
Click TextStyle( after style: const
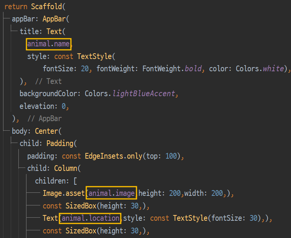96,56
